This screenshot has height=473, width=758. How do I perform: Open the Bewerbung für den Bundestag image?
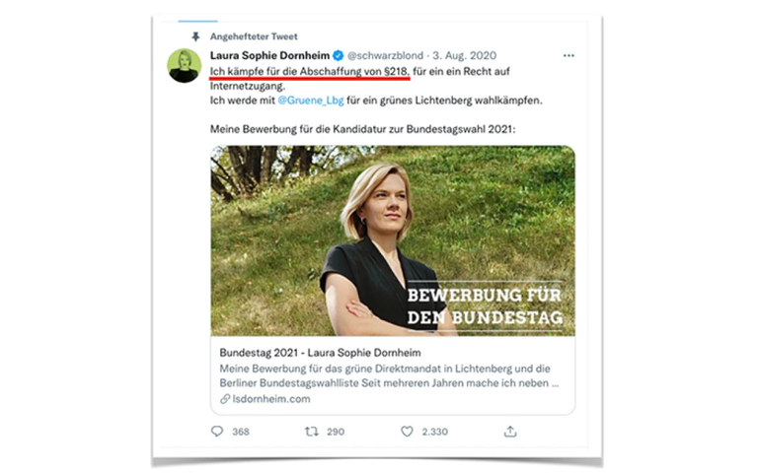tap(393, 240)
